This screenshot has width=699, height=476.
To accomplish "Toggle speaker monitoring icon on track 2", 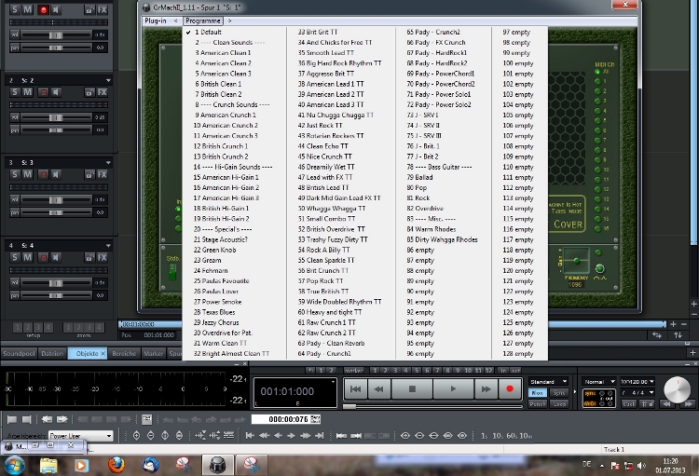I will 58,92.
